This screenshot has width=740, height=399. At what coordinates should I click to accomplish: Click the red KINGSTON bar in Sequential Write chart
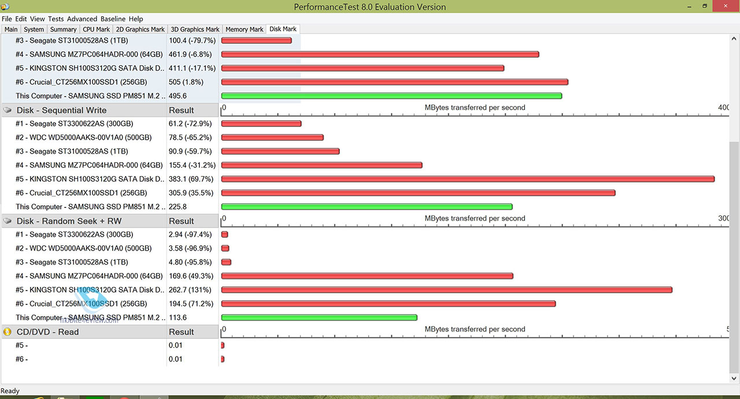(x=468, y=179)
